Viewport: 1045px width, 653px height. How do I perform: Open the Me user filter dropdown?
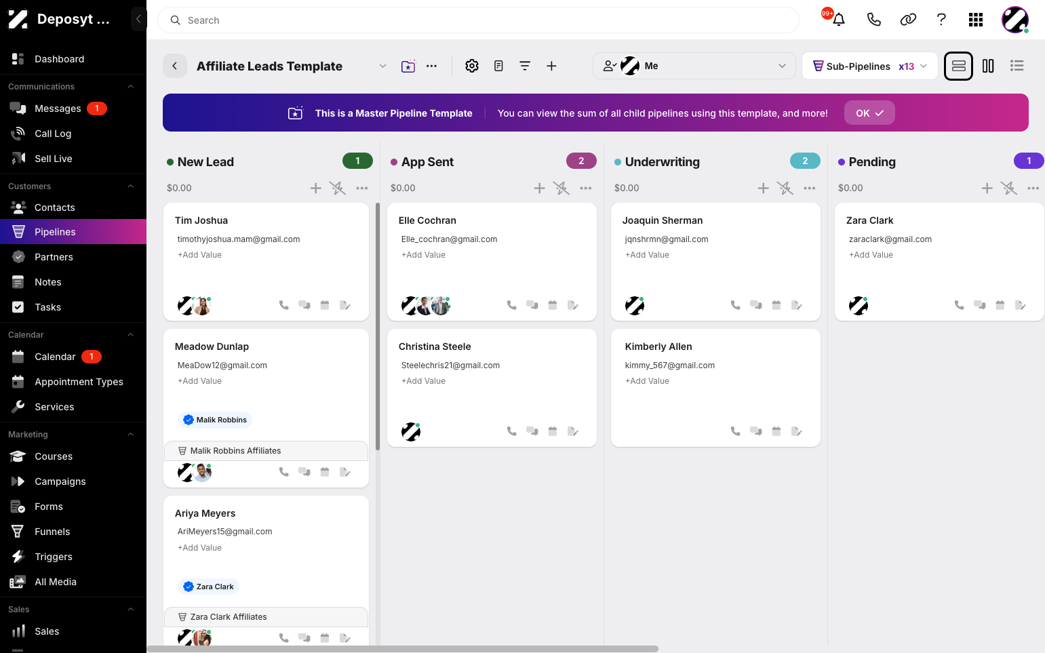tap(694, 66)
